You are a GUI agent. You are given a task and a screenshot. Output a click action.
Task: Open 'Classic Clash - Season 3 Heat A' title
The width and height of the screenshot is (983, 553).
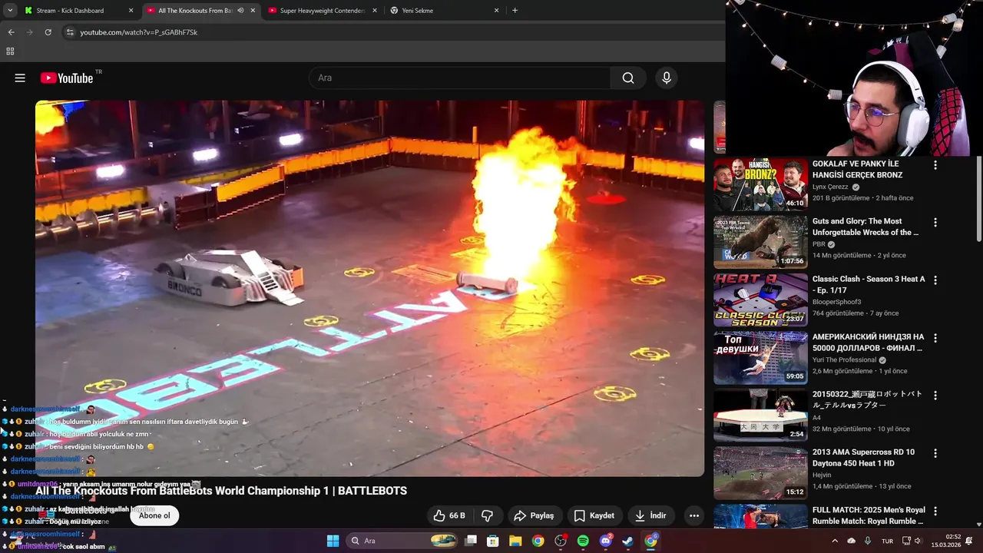tap(869, 284)
